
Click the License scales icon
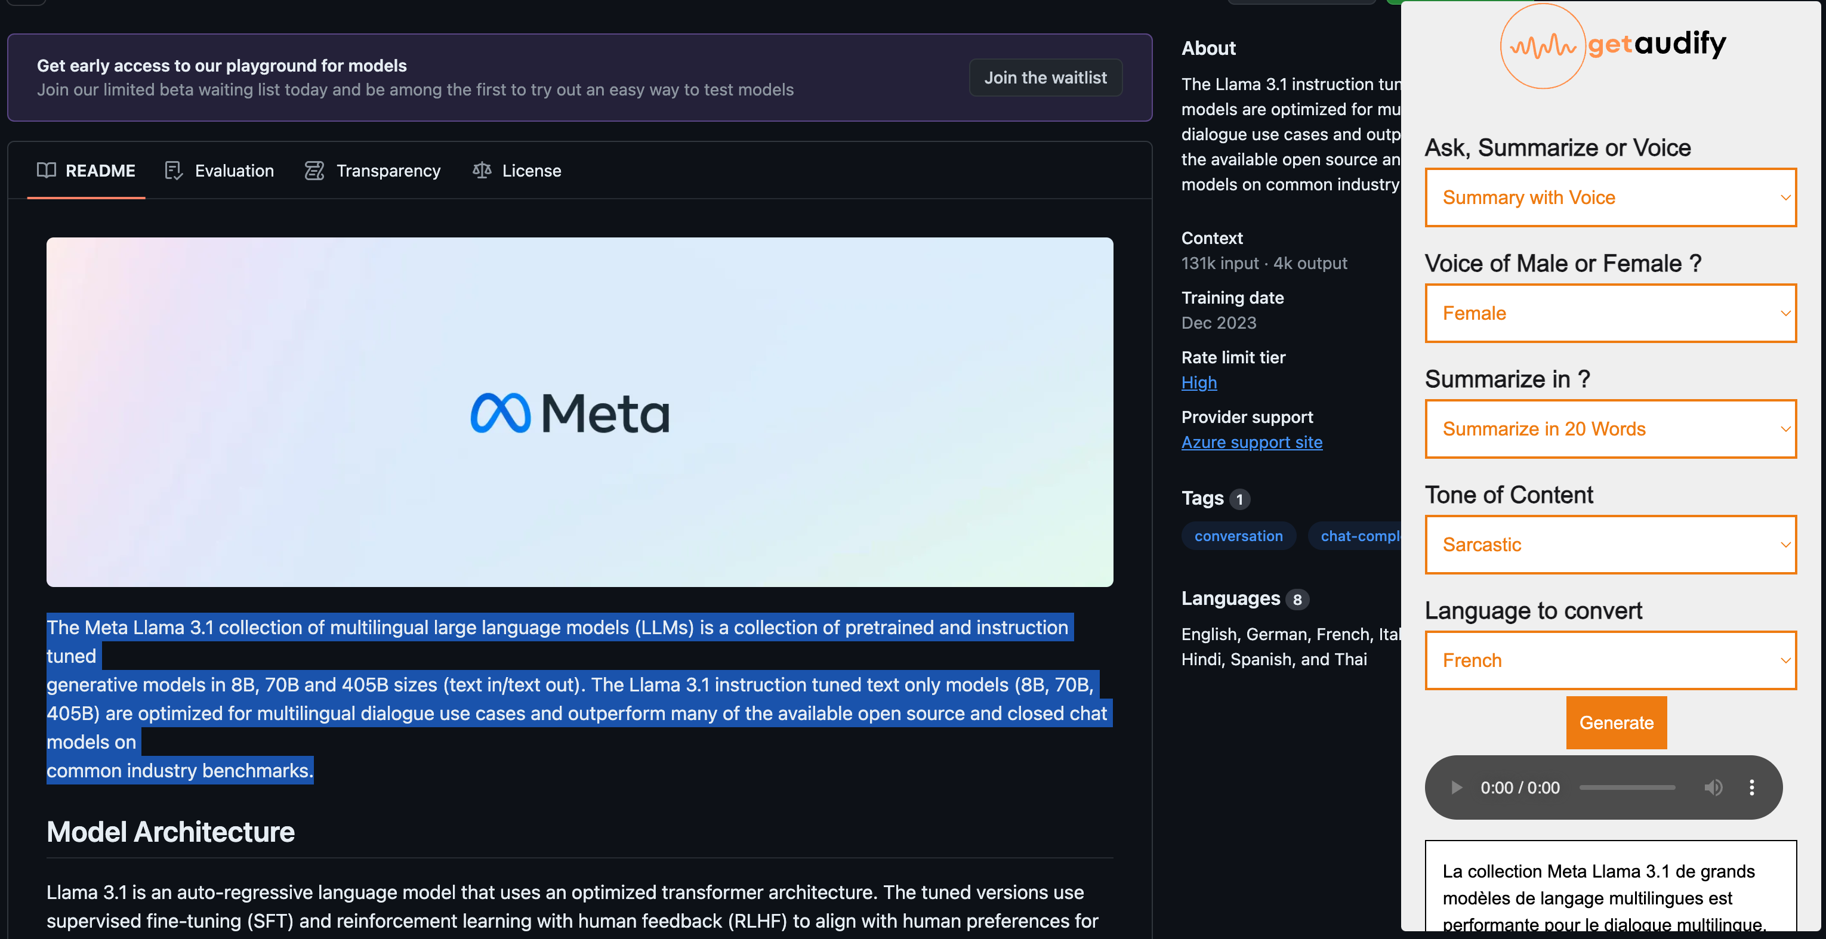coord(482,170)
